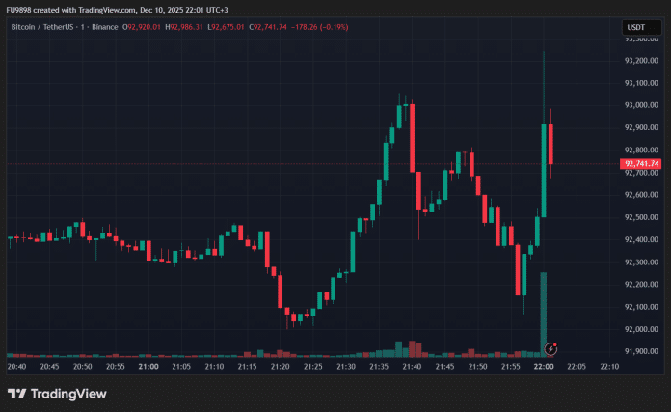The image size is (671, 412).
Task: Click the 22:10 time axis label
Action: coord(609,367)
